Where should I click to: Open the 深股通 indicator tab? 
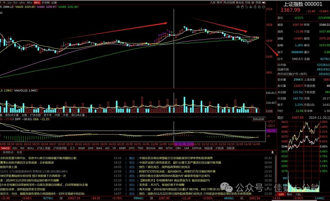click(x=230, y=148)
